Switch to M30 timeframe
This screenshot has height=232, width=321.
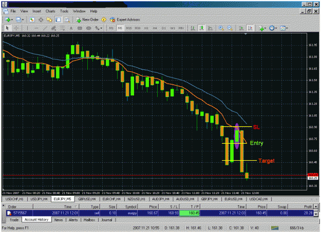pyautogui.click(x=138, y=28)
